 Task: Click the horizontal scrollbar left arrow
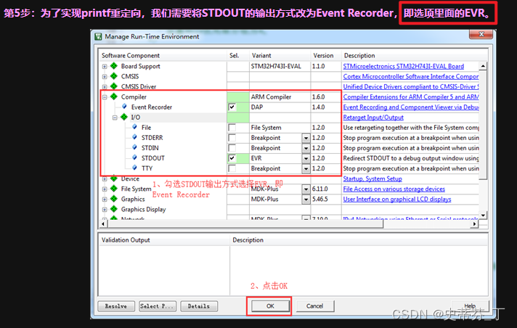[x=103, y=224]
